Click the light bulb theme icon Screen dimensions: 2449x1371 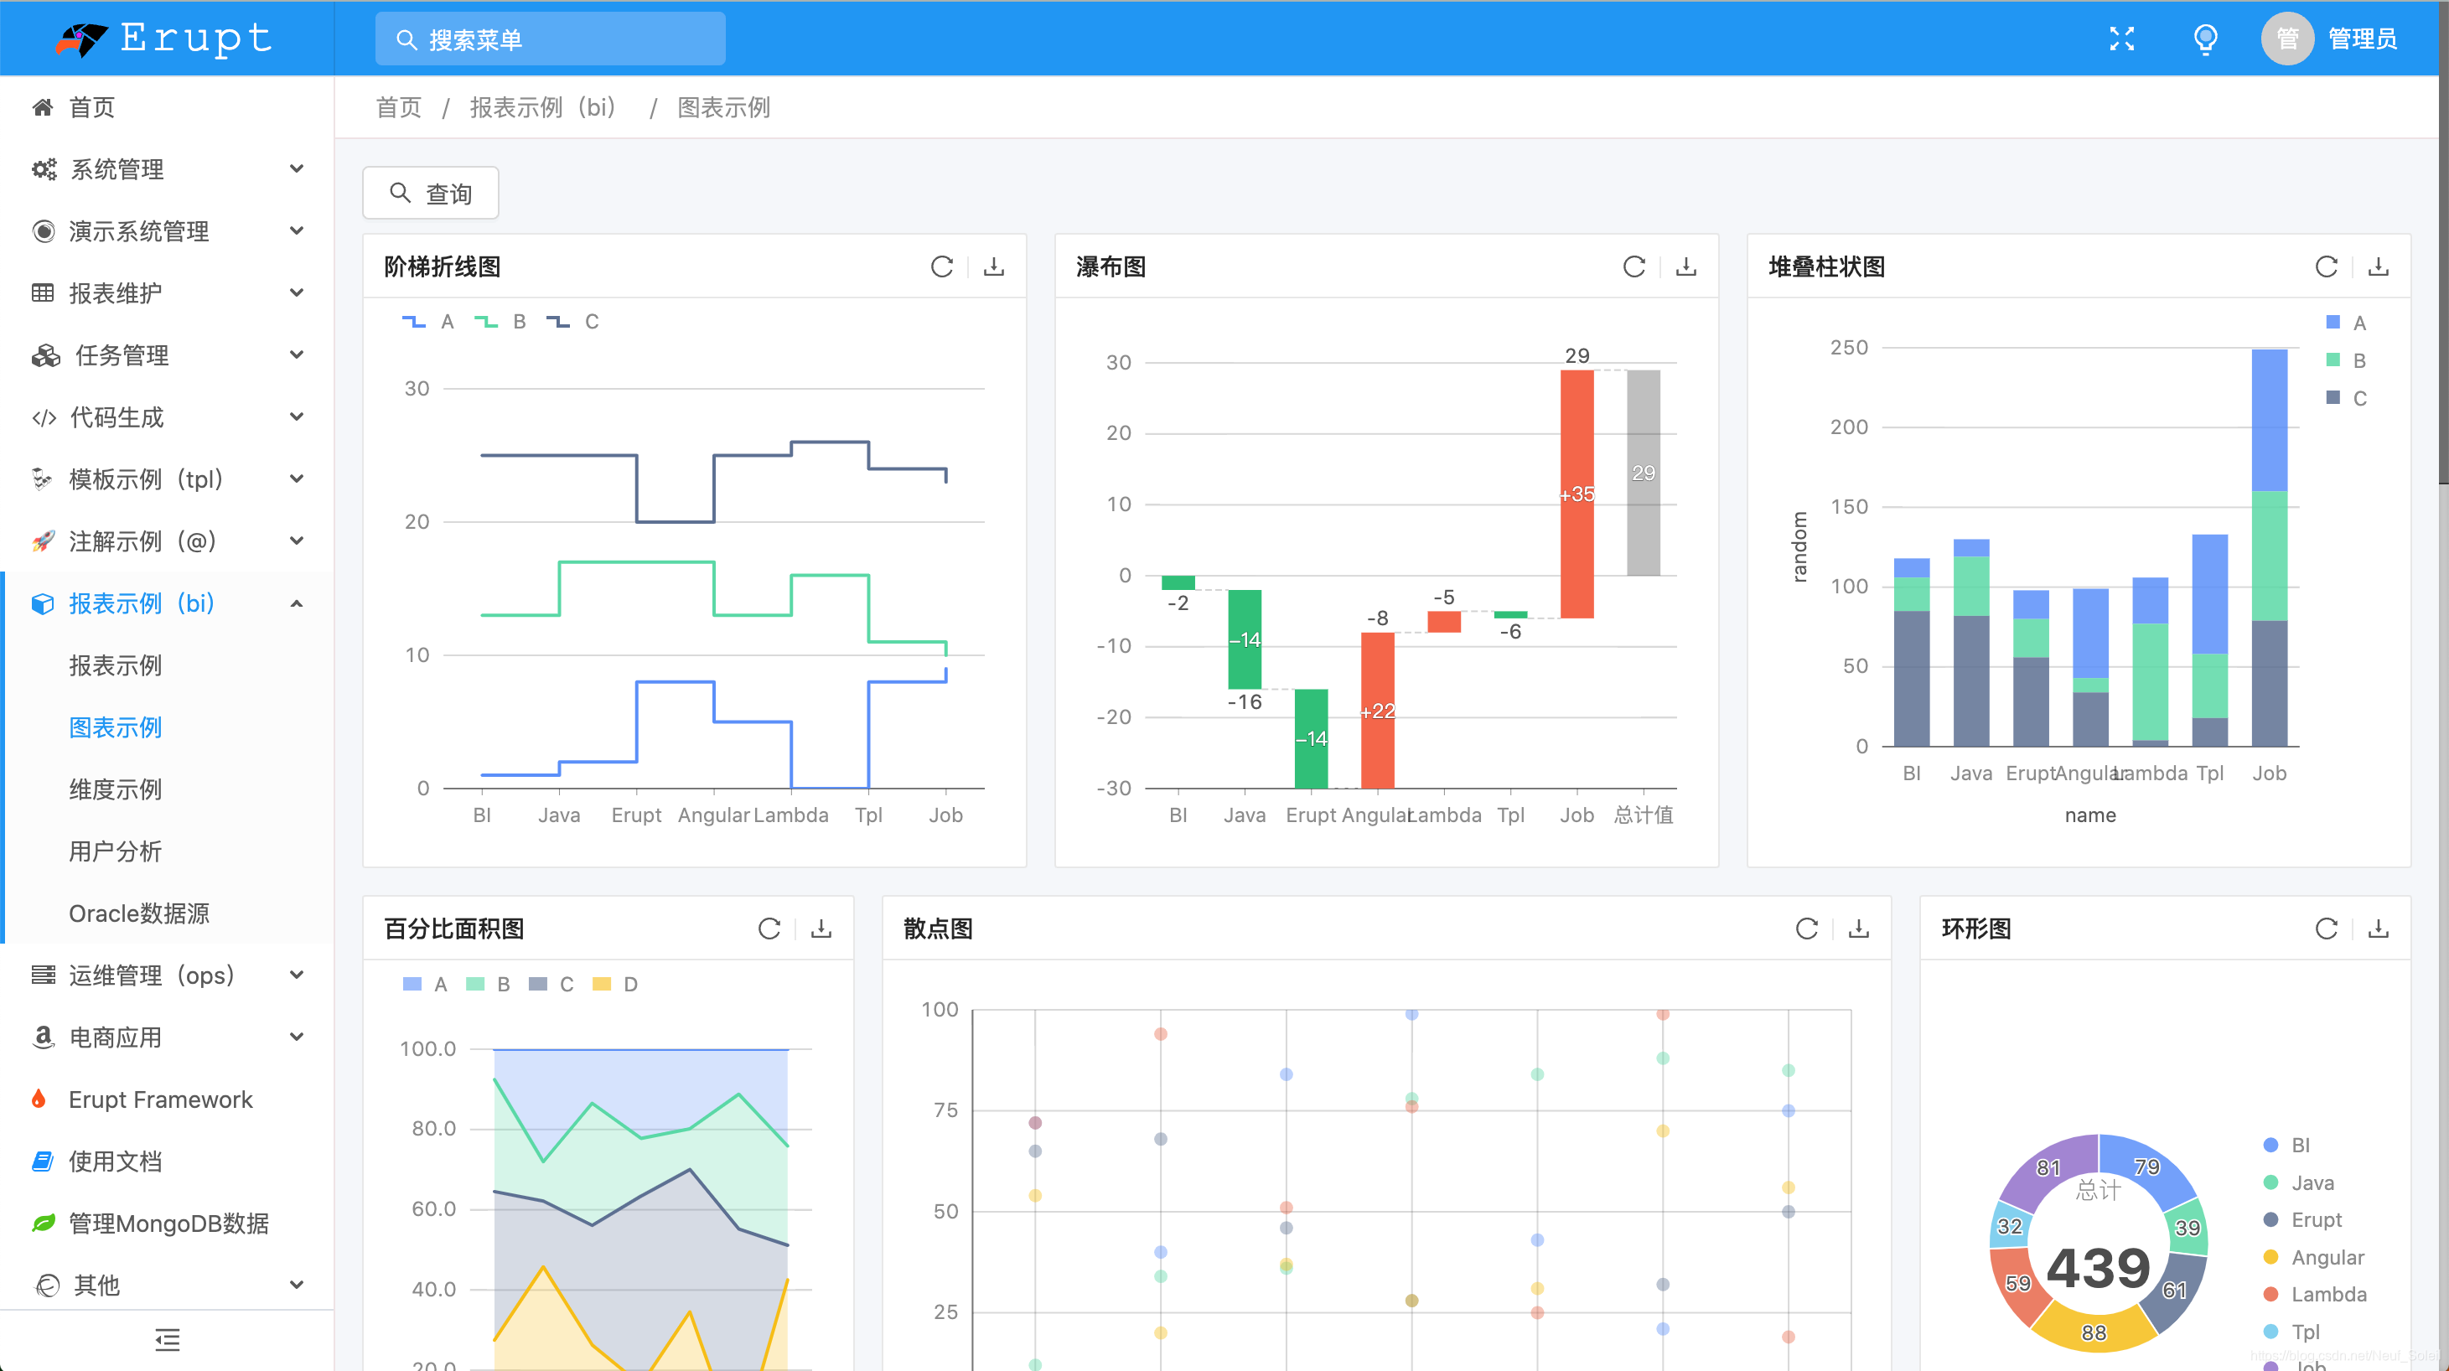click(x=2204, y=38)
